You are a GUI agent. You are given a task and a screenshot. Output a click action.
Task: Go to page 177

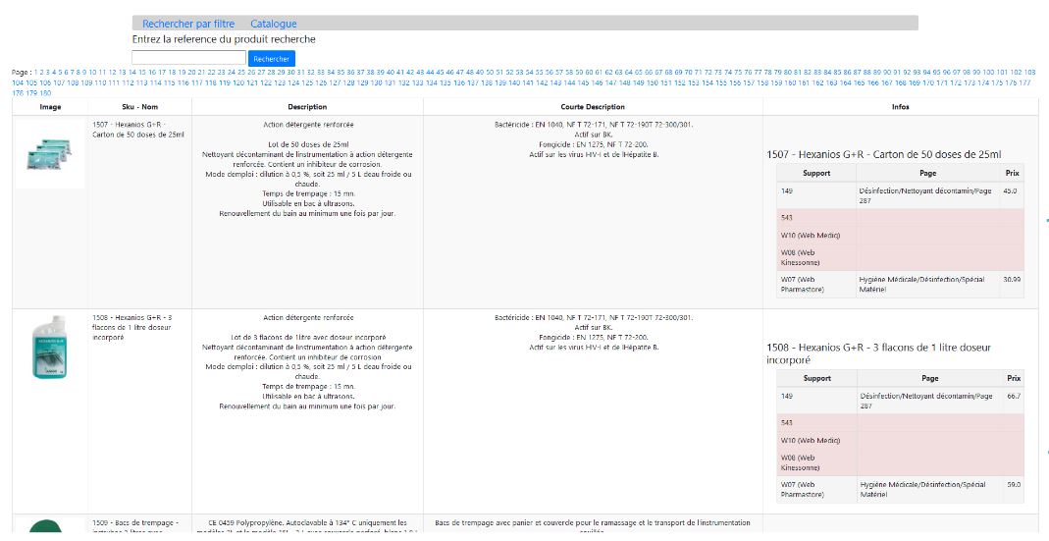pyautogui.click(x=1024, y=83)
